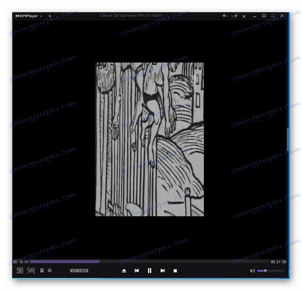Maximize the KMPlayer window
This screenshot has height=291, width=302.
(x=264, y=16)
